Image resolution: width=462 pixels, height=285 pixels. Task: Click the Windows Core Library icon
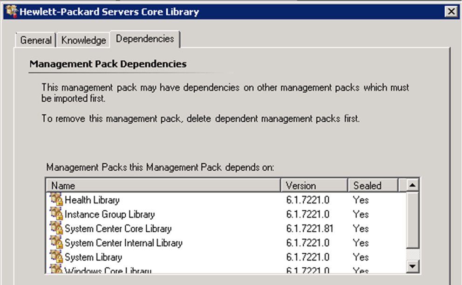pos(56,270)
